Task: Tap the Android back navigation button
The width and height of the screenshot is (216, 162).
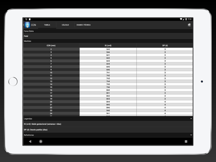Action: 30,141
